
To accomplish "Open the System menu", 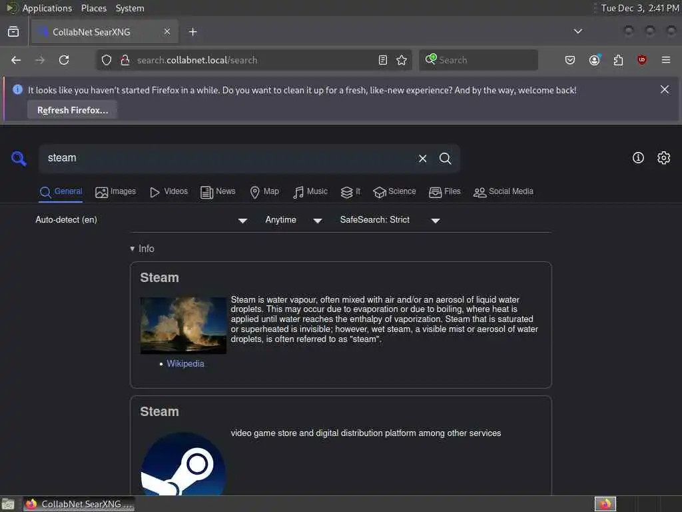I will click(130, 8).
